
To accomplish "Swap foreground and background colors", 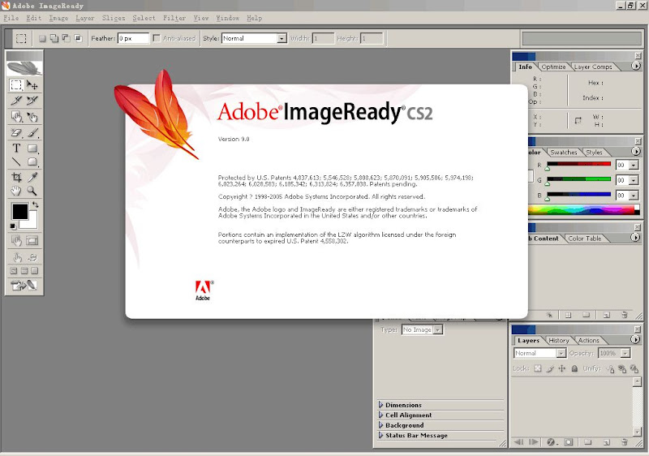I will click(35, 204).
